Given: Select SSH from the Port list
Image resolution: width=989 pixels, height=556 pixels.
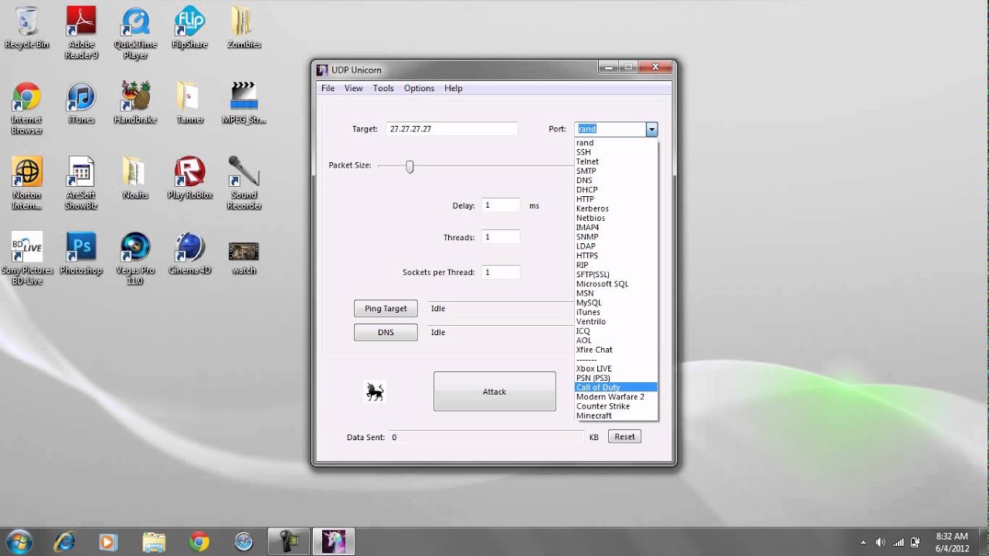Looking at the screenshot, I should (x=616, y=152).
